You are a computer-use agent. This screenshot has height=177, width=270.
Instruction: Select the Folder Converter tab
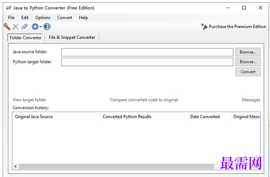pos(25,38)
